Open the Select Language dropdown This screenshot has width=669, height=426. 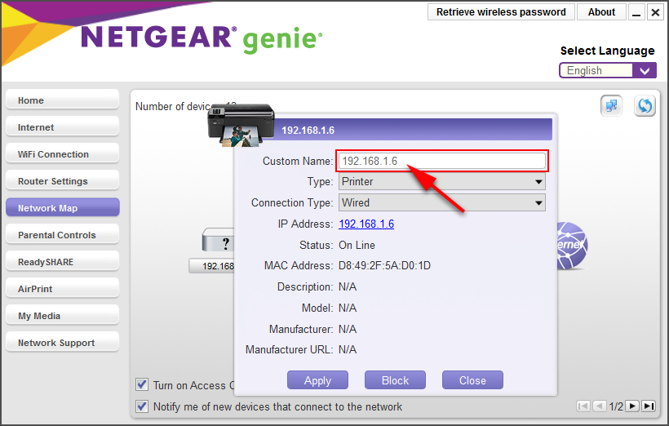click(607, 70)
